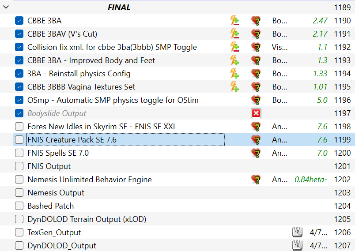The image size is (355, 251).
Task: Enable the Bashed Patch checkbox
Action: pos(19,206)
